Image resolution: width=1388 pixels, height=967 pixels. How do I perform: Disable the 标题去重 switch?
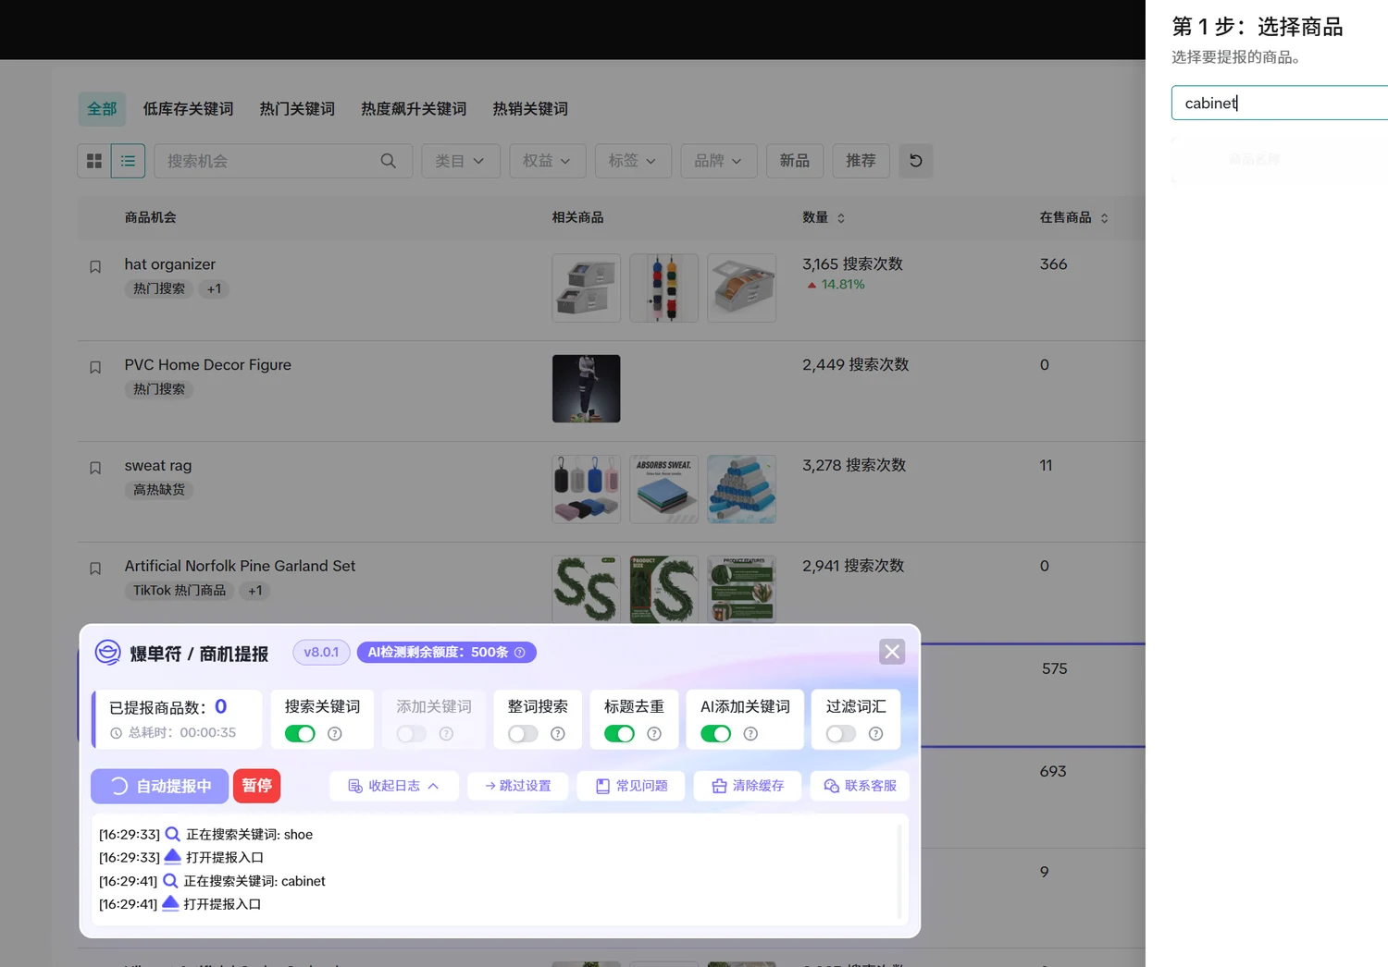[x=619, y=734]
